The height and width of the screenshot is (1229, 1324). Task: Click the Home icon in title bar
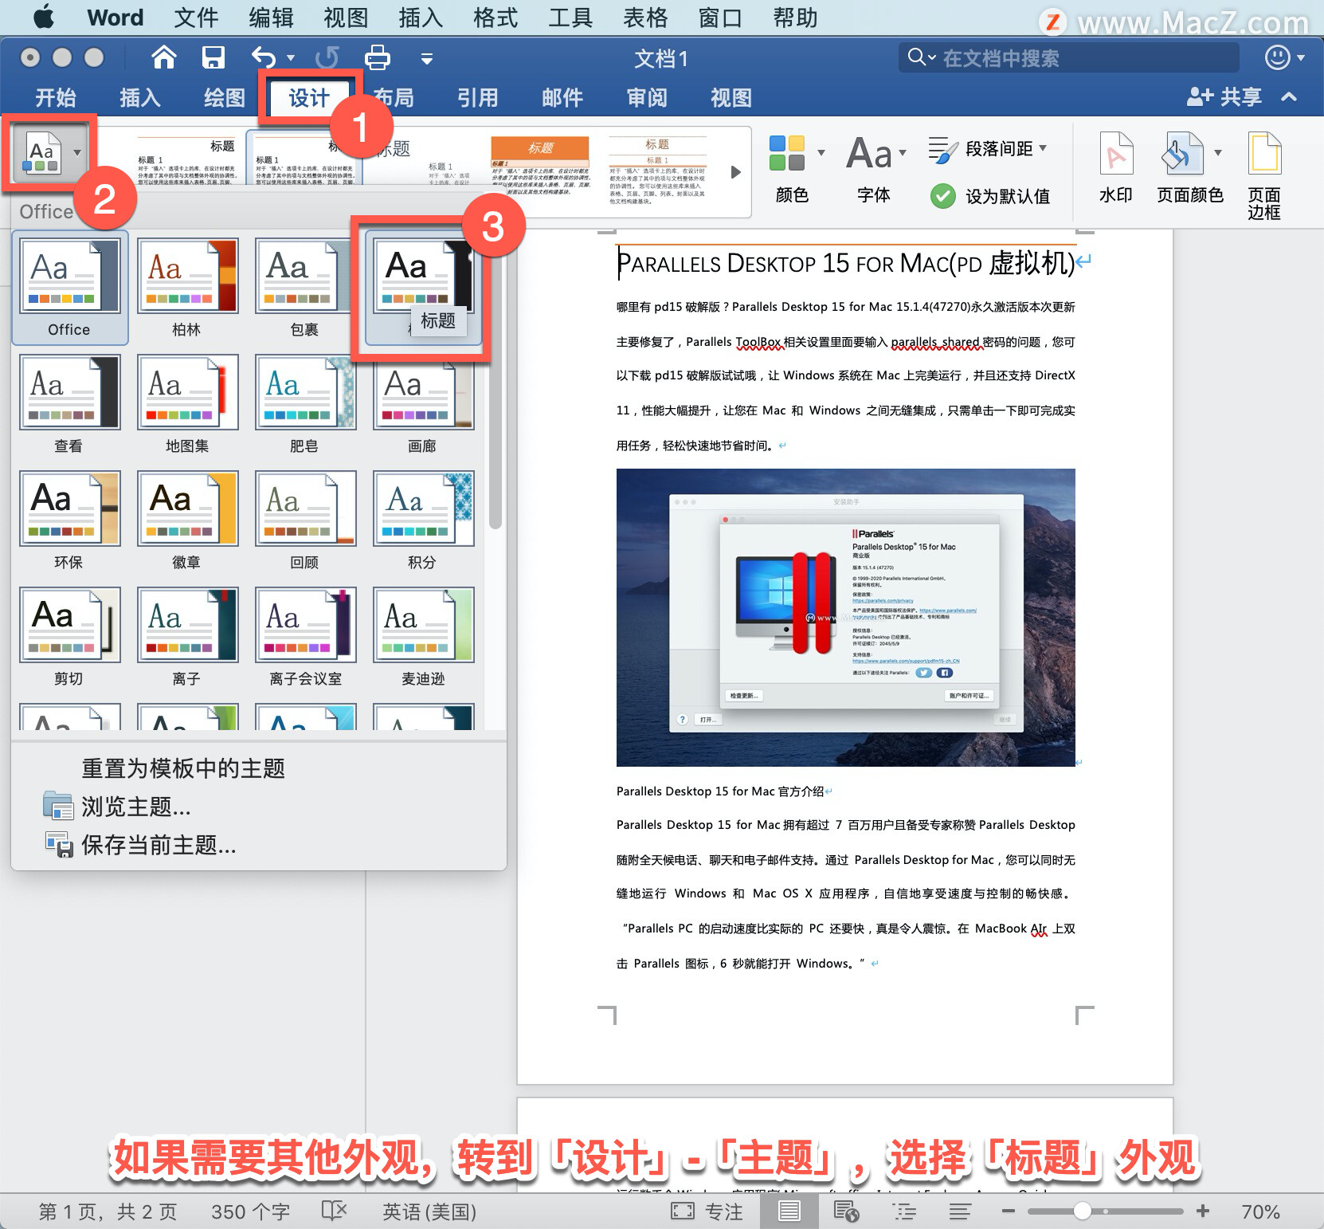coord(164,57)
